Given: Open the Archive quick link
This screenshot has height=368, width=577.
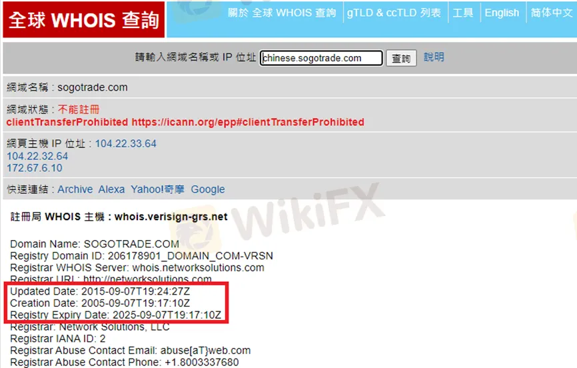Looking at the screenshot, I should click(x=75, y=189).
